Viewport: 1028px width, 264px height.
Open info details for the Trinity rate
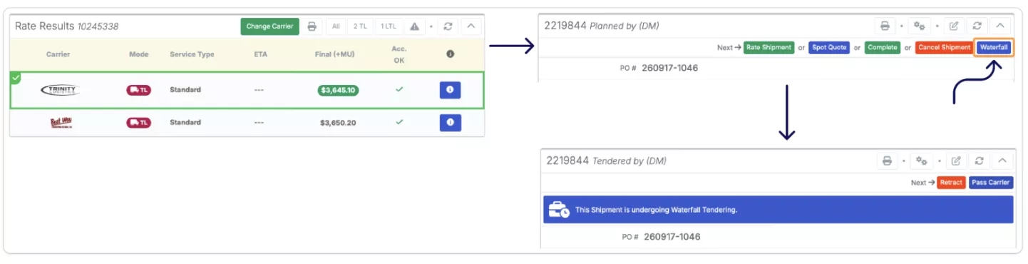[450, 90]
